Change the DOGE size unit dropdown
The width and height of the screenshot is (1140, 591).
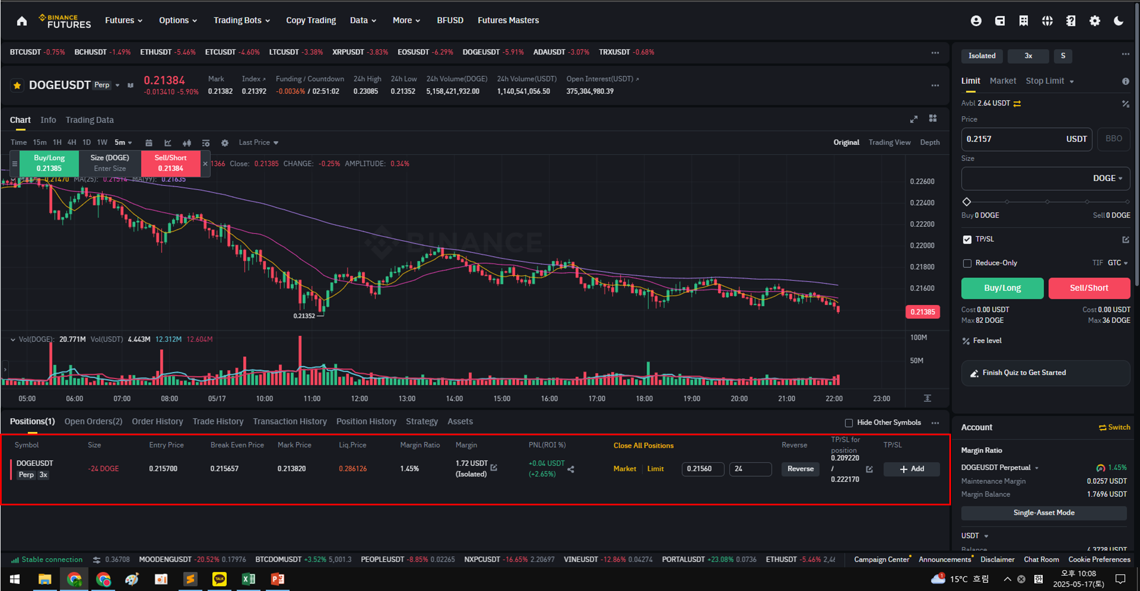pos(1108,178)
